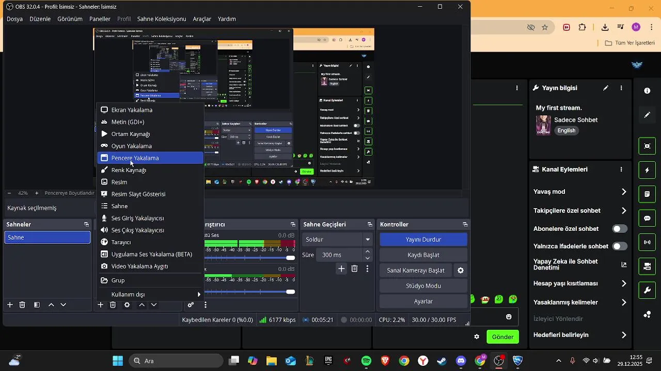The width and height of the screenshot is (661, 371).
Task: Open Ayarlar in the Kontroller panel
Action: pyautogui.click(x=423, y=301)
